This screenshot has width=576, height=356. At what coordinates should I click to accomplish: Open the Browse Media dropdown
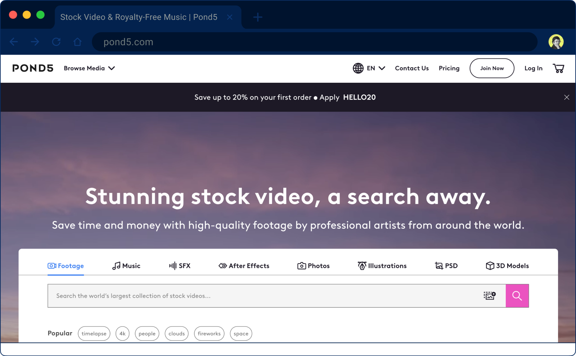[89, 68]
